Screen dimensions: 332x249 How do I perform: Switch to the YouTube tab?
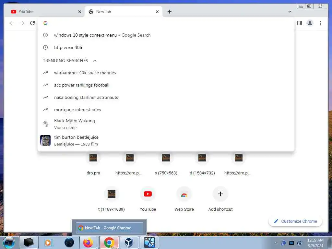44,12
